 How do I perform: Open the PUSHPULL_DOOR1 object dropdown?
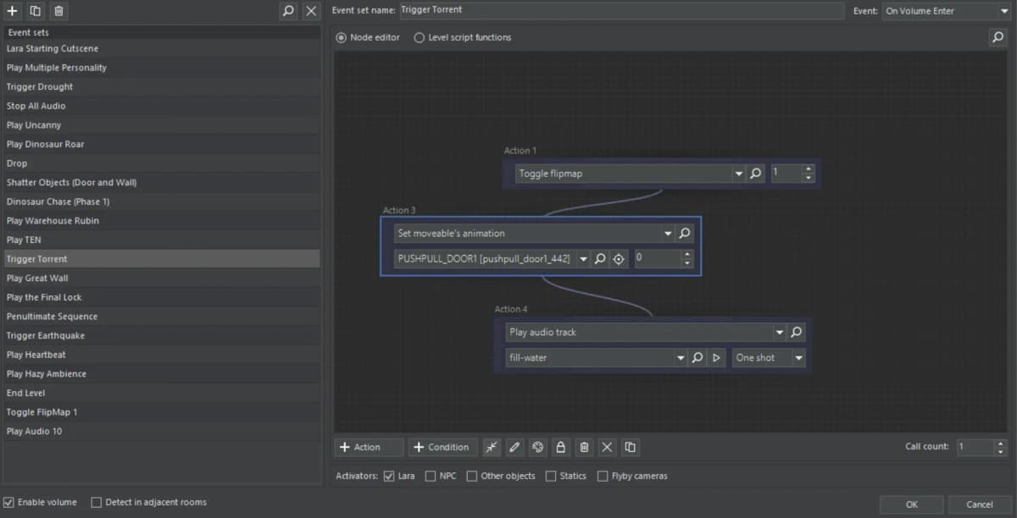pos(583,259)
